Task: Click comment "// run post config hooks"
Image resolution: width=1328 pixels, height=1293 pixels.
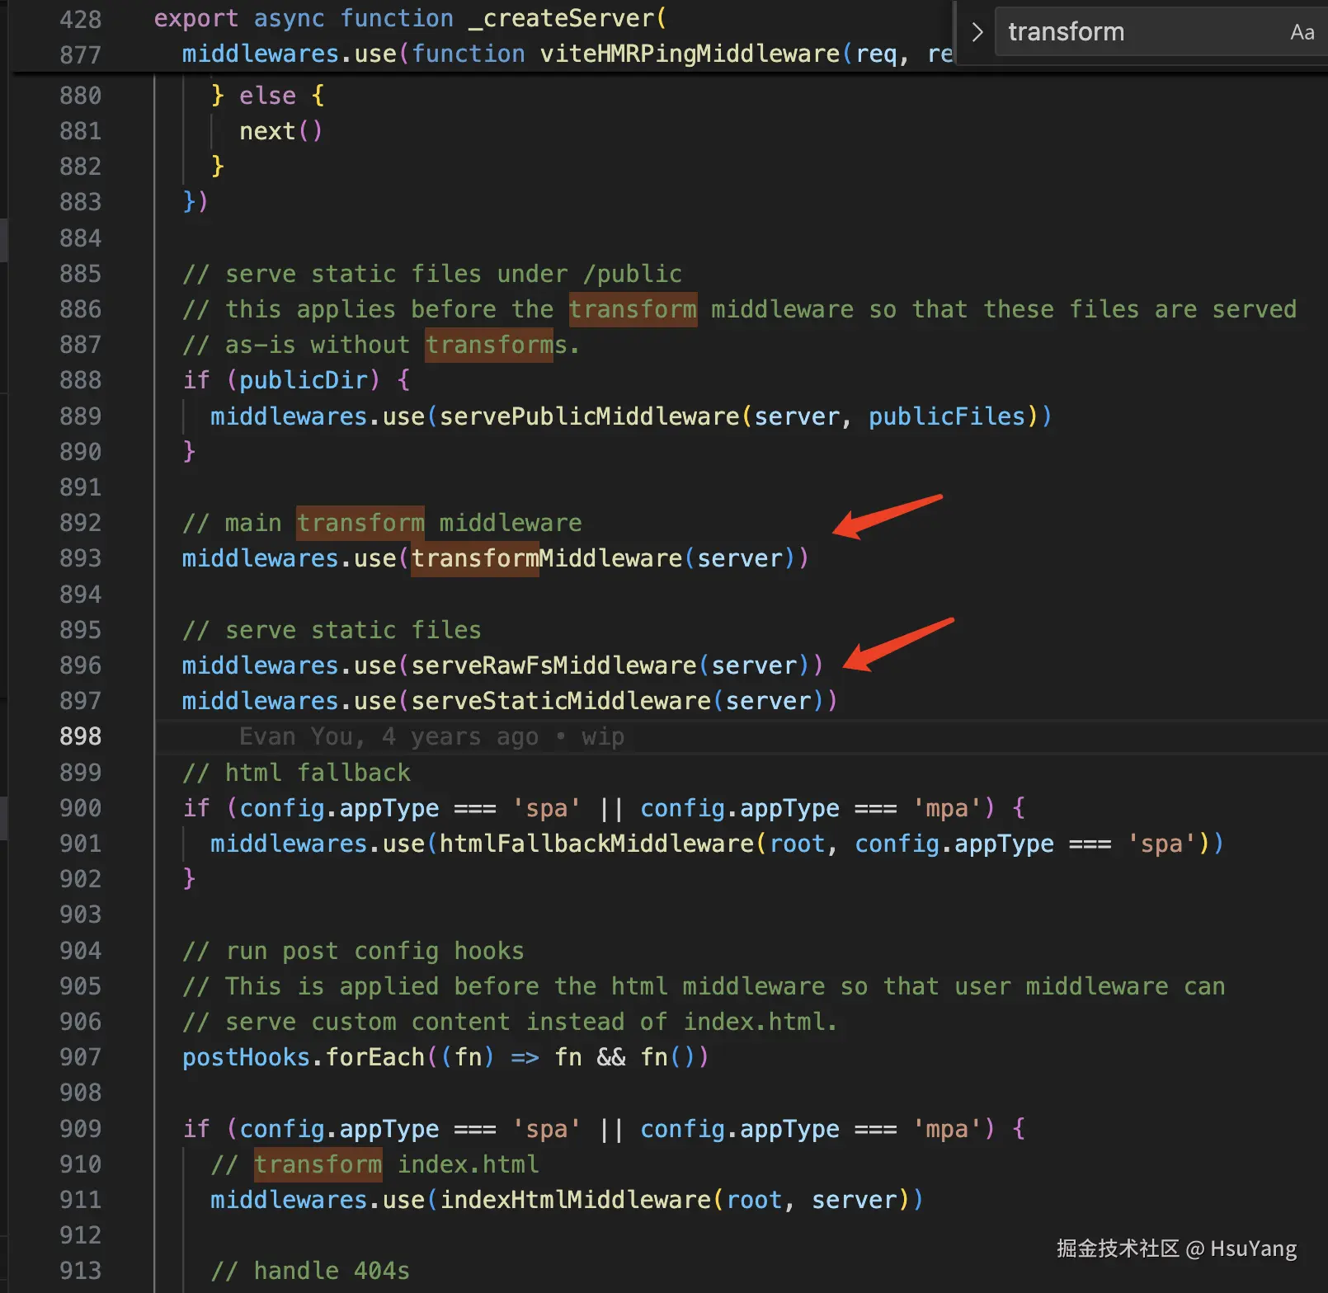Action: click(353, 951)
